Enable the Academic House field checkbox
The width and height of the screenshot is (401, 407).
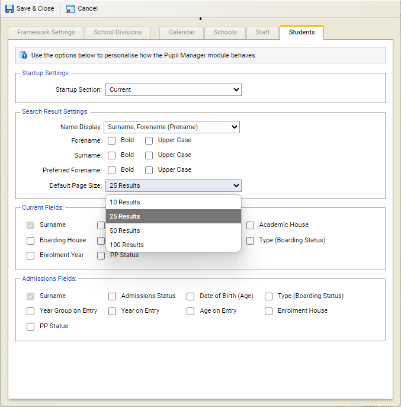click(251, 225)
